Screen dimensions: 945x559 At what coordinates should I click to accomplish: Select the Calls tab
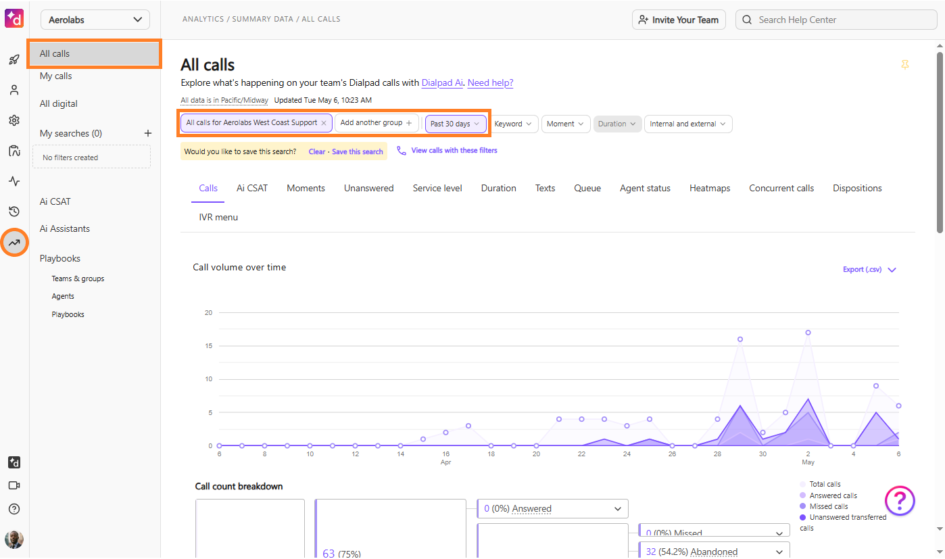coord(208,188)
